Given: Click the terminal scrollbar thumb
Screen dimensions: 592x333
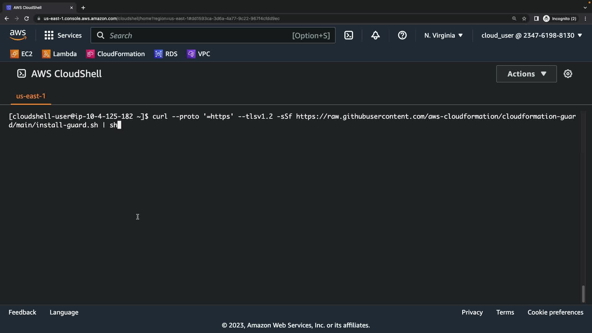Looking at the screenshot, I should pyautogui.click(x=583, y=294).
